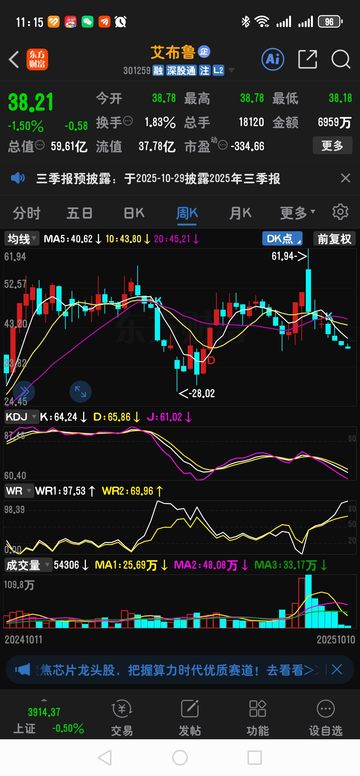Change the 前复权 adjustment mode
Viewport: 360px width, 776px height.
point(335,239)
